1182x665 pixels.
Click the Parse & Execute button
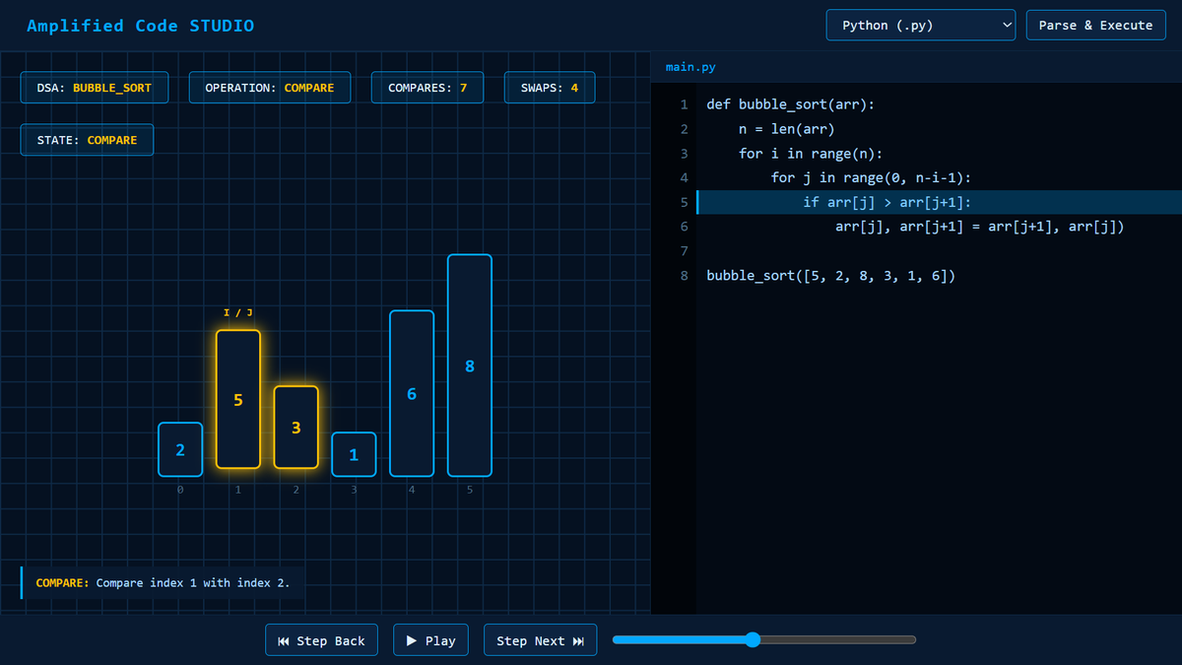[x=1095, y=26]
